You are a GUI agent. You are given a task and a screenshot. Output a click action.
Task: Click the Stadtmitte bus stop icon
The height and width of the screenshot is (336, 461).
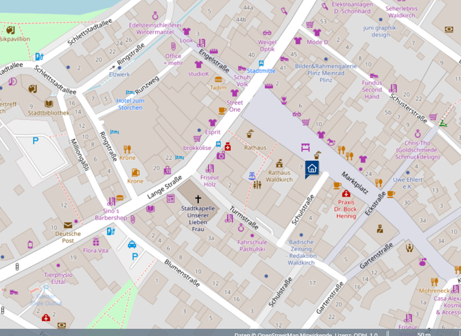[x=261, y=63]
